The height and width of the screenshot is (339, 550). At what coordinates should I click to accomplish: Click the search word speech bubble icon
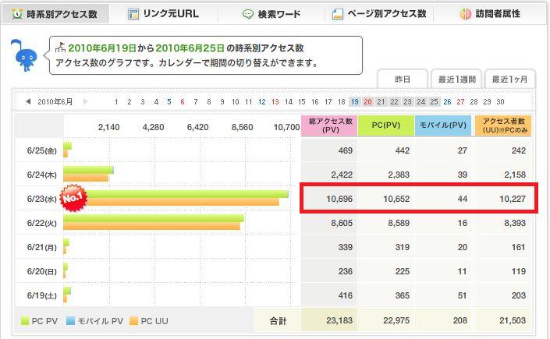click(x=248, y=14)
